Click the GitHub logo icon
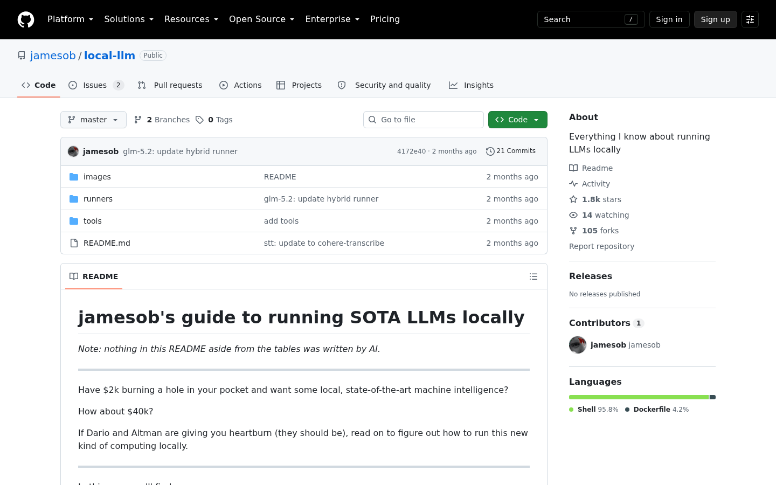The height and width of the screenshot is (485, 776). (x=26, y=19)
